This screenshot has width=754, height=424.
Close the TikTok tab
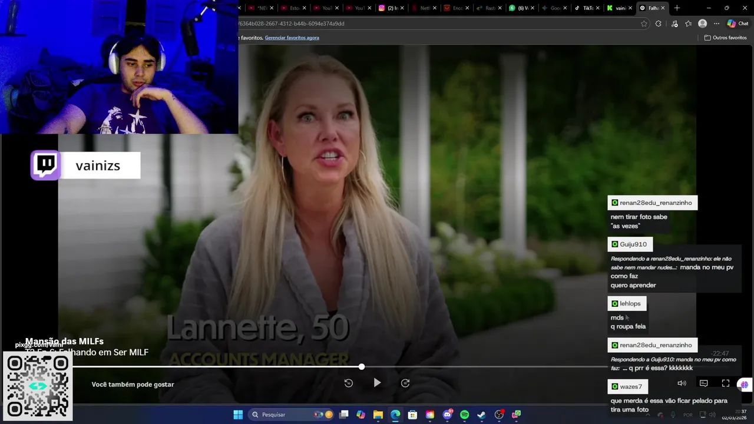pos(598,8)
